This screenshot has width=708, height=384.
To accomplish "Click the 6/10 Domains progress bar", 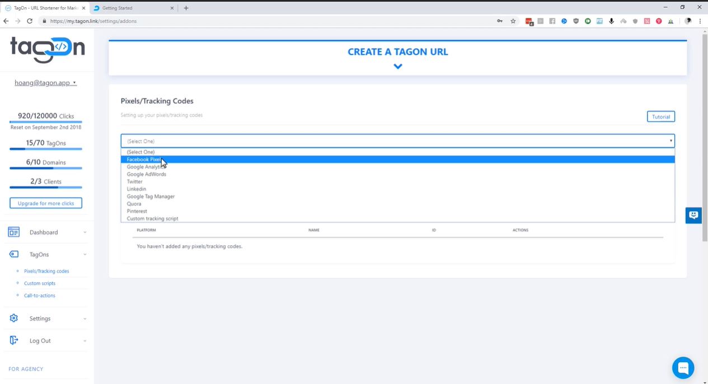I will pos(46,168).
